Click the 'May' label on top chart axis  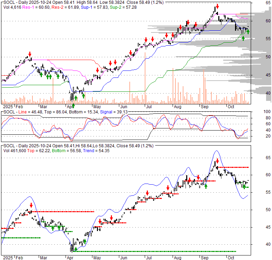(97, 107)
